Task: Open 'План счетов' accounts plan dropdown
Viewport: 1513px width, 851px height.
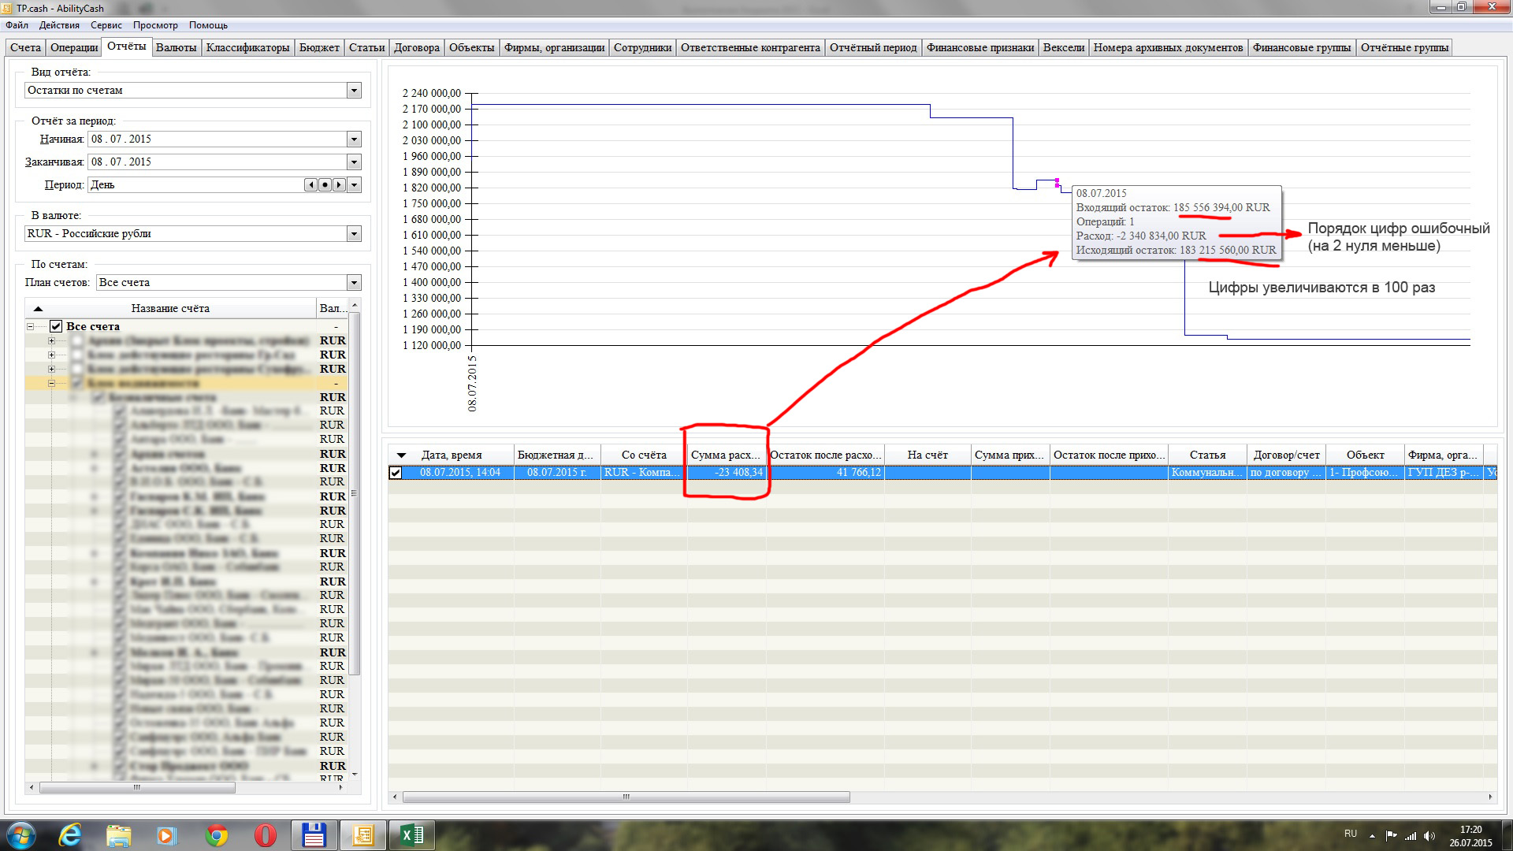Action: [x=354, y=283]
